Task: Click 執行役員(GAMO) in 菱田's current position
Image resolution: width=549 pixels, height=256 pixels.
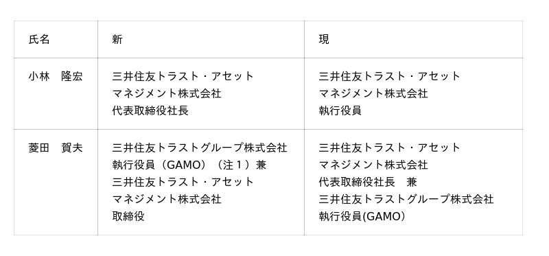Action: pos(362,216)
